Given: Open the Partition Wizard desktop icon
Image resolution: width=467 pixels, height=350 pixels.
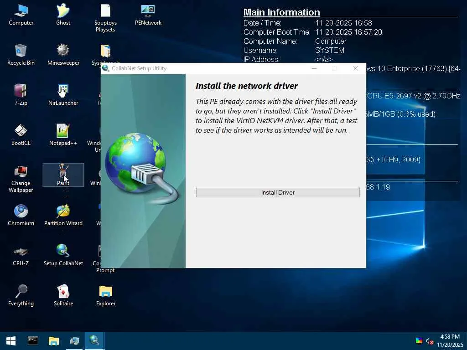Looking at the screenshot, I should 63,215.
